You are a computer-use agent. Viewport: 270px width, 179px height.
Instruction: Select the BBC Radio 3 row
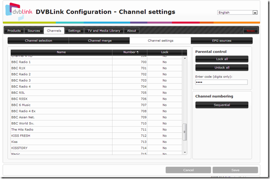click(x=96, y=81)
